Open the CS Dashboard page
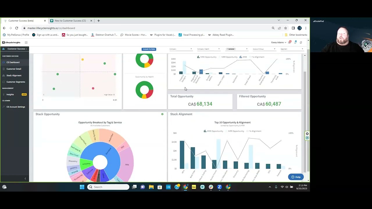This screenshot has width=372, height=209. [13, 62]
